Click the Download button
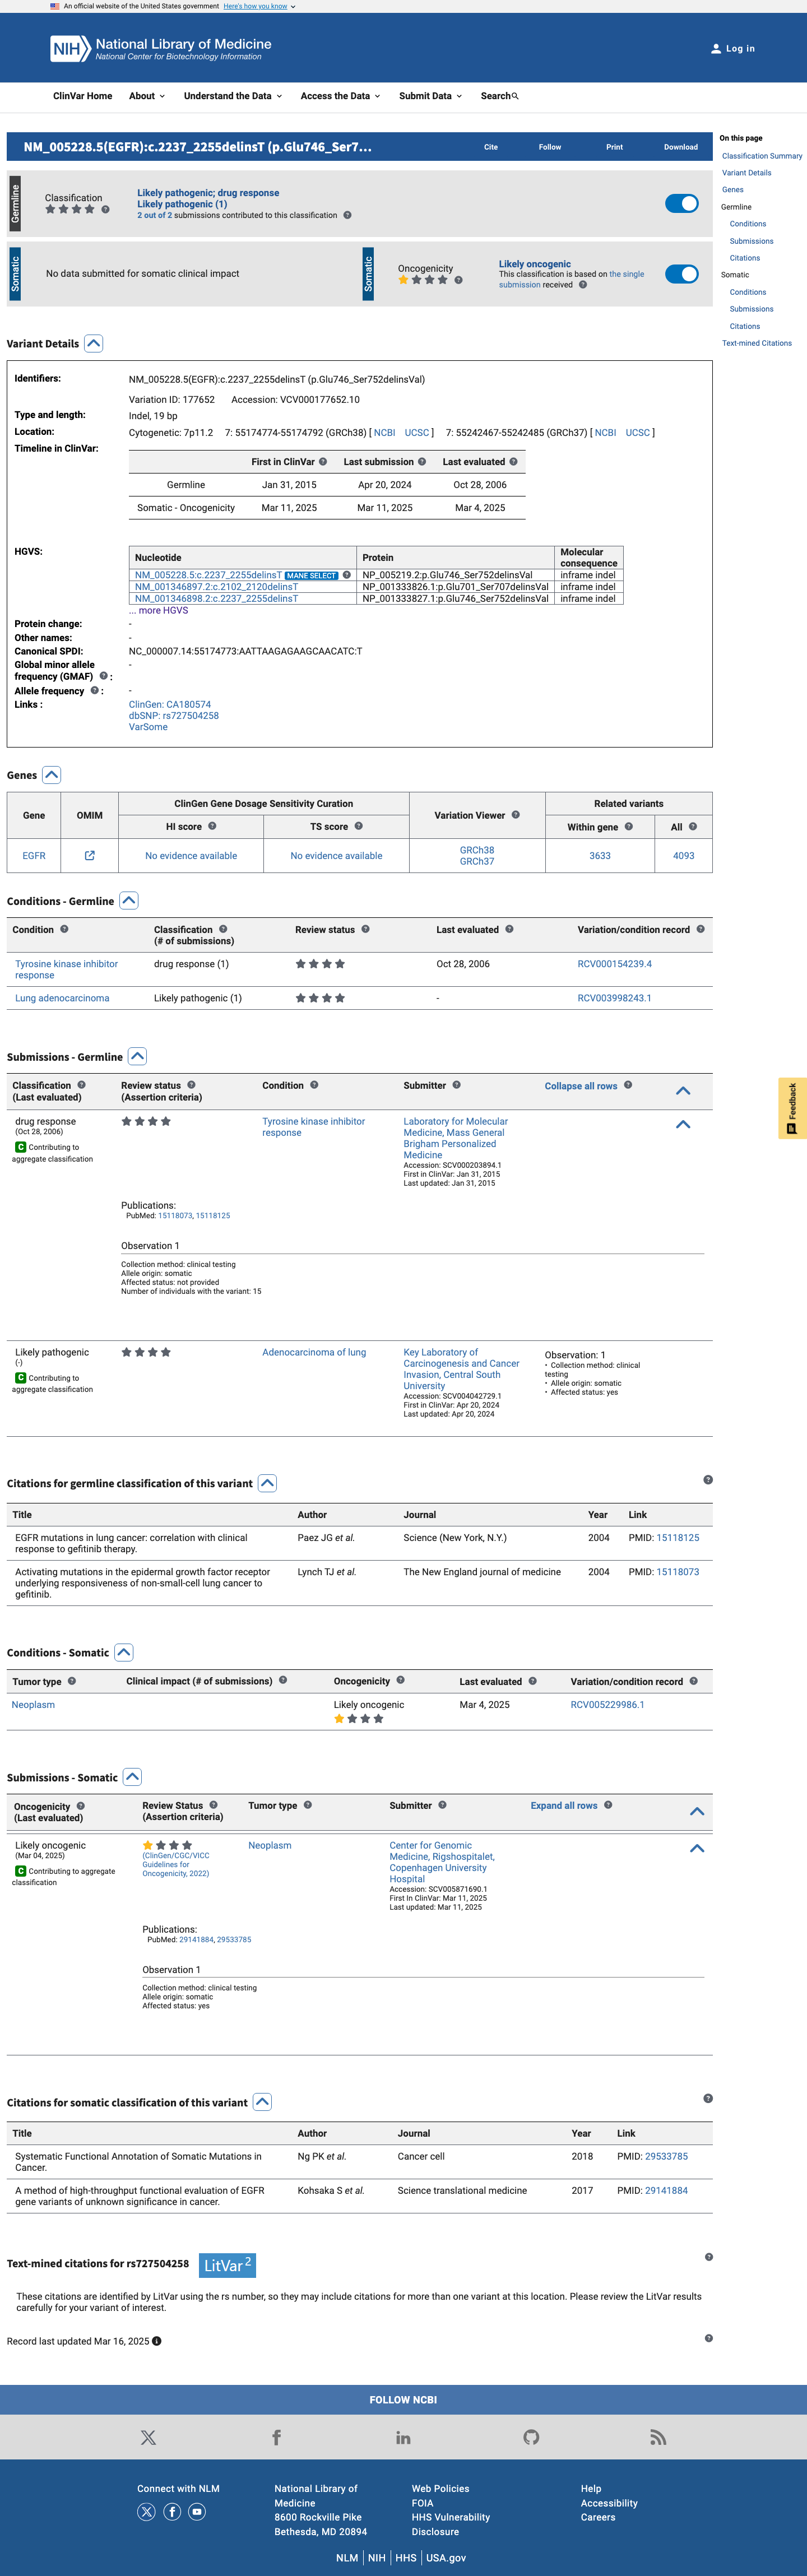807x2576 pixels. (x=681, y=147)
